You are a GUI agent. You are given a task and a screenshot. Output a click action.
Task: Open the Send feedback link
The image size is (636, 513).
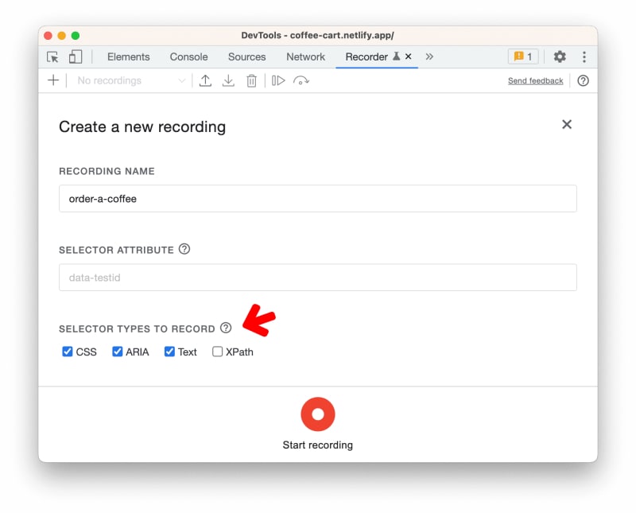tap(535, 81)
